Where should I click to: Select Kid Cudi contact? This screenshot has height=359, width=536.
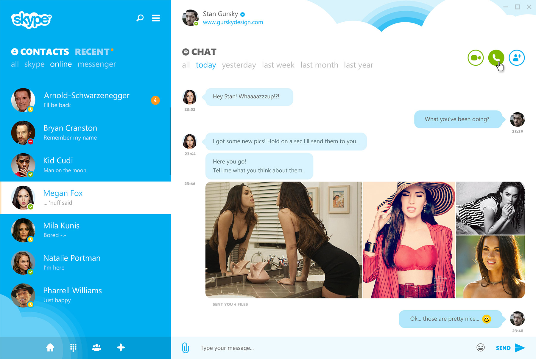pos(85,165)
